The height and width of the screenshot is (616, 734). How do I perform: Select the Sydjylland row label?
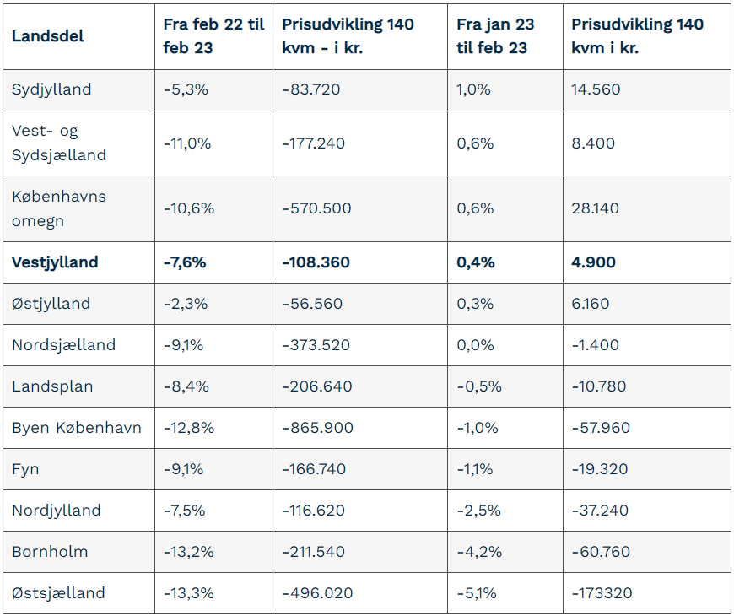[51, 89]
